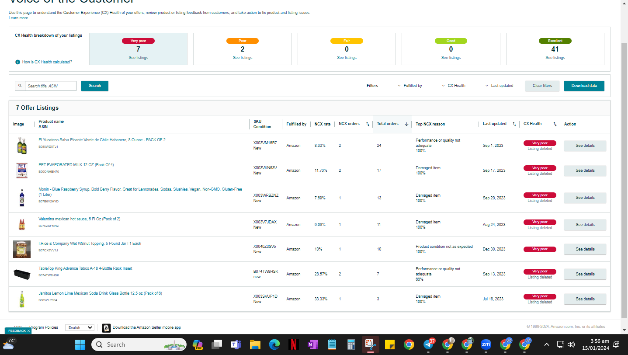Image resolution: width=628 pixels, height=355 pixels.
Task: Click the Learn more link
Action: 18,18
